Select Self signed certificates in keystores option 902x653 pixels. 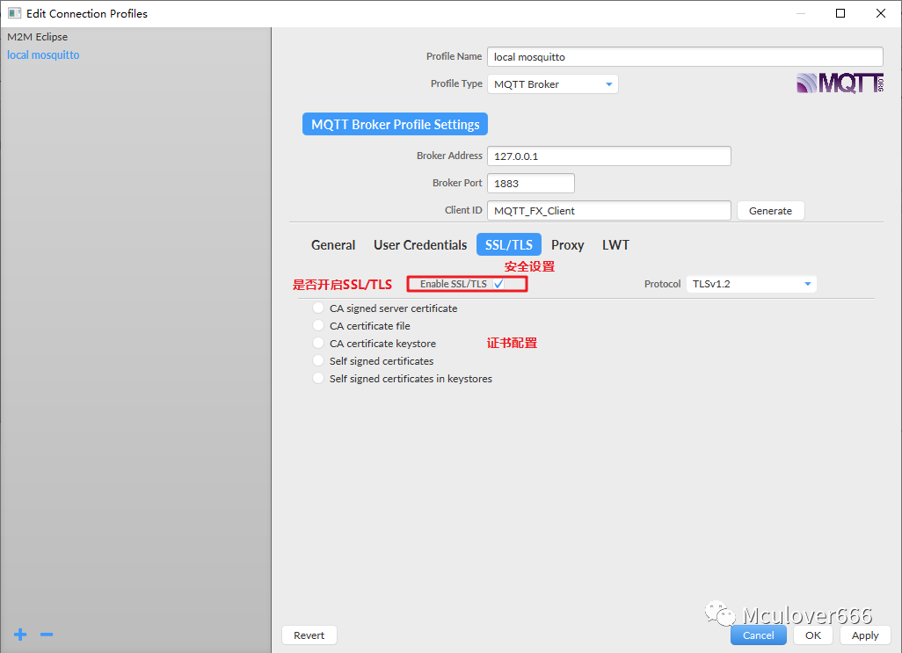(x=318, y=378)
